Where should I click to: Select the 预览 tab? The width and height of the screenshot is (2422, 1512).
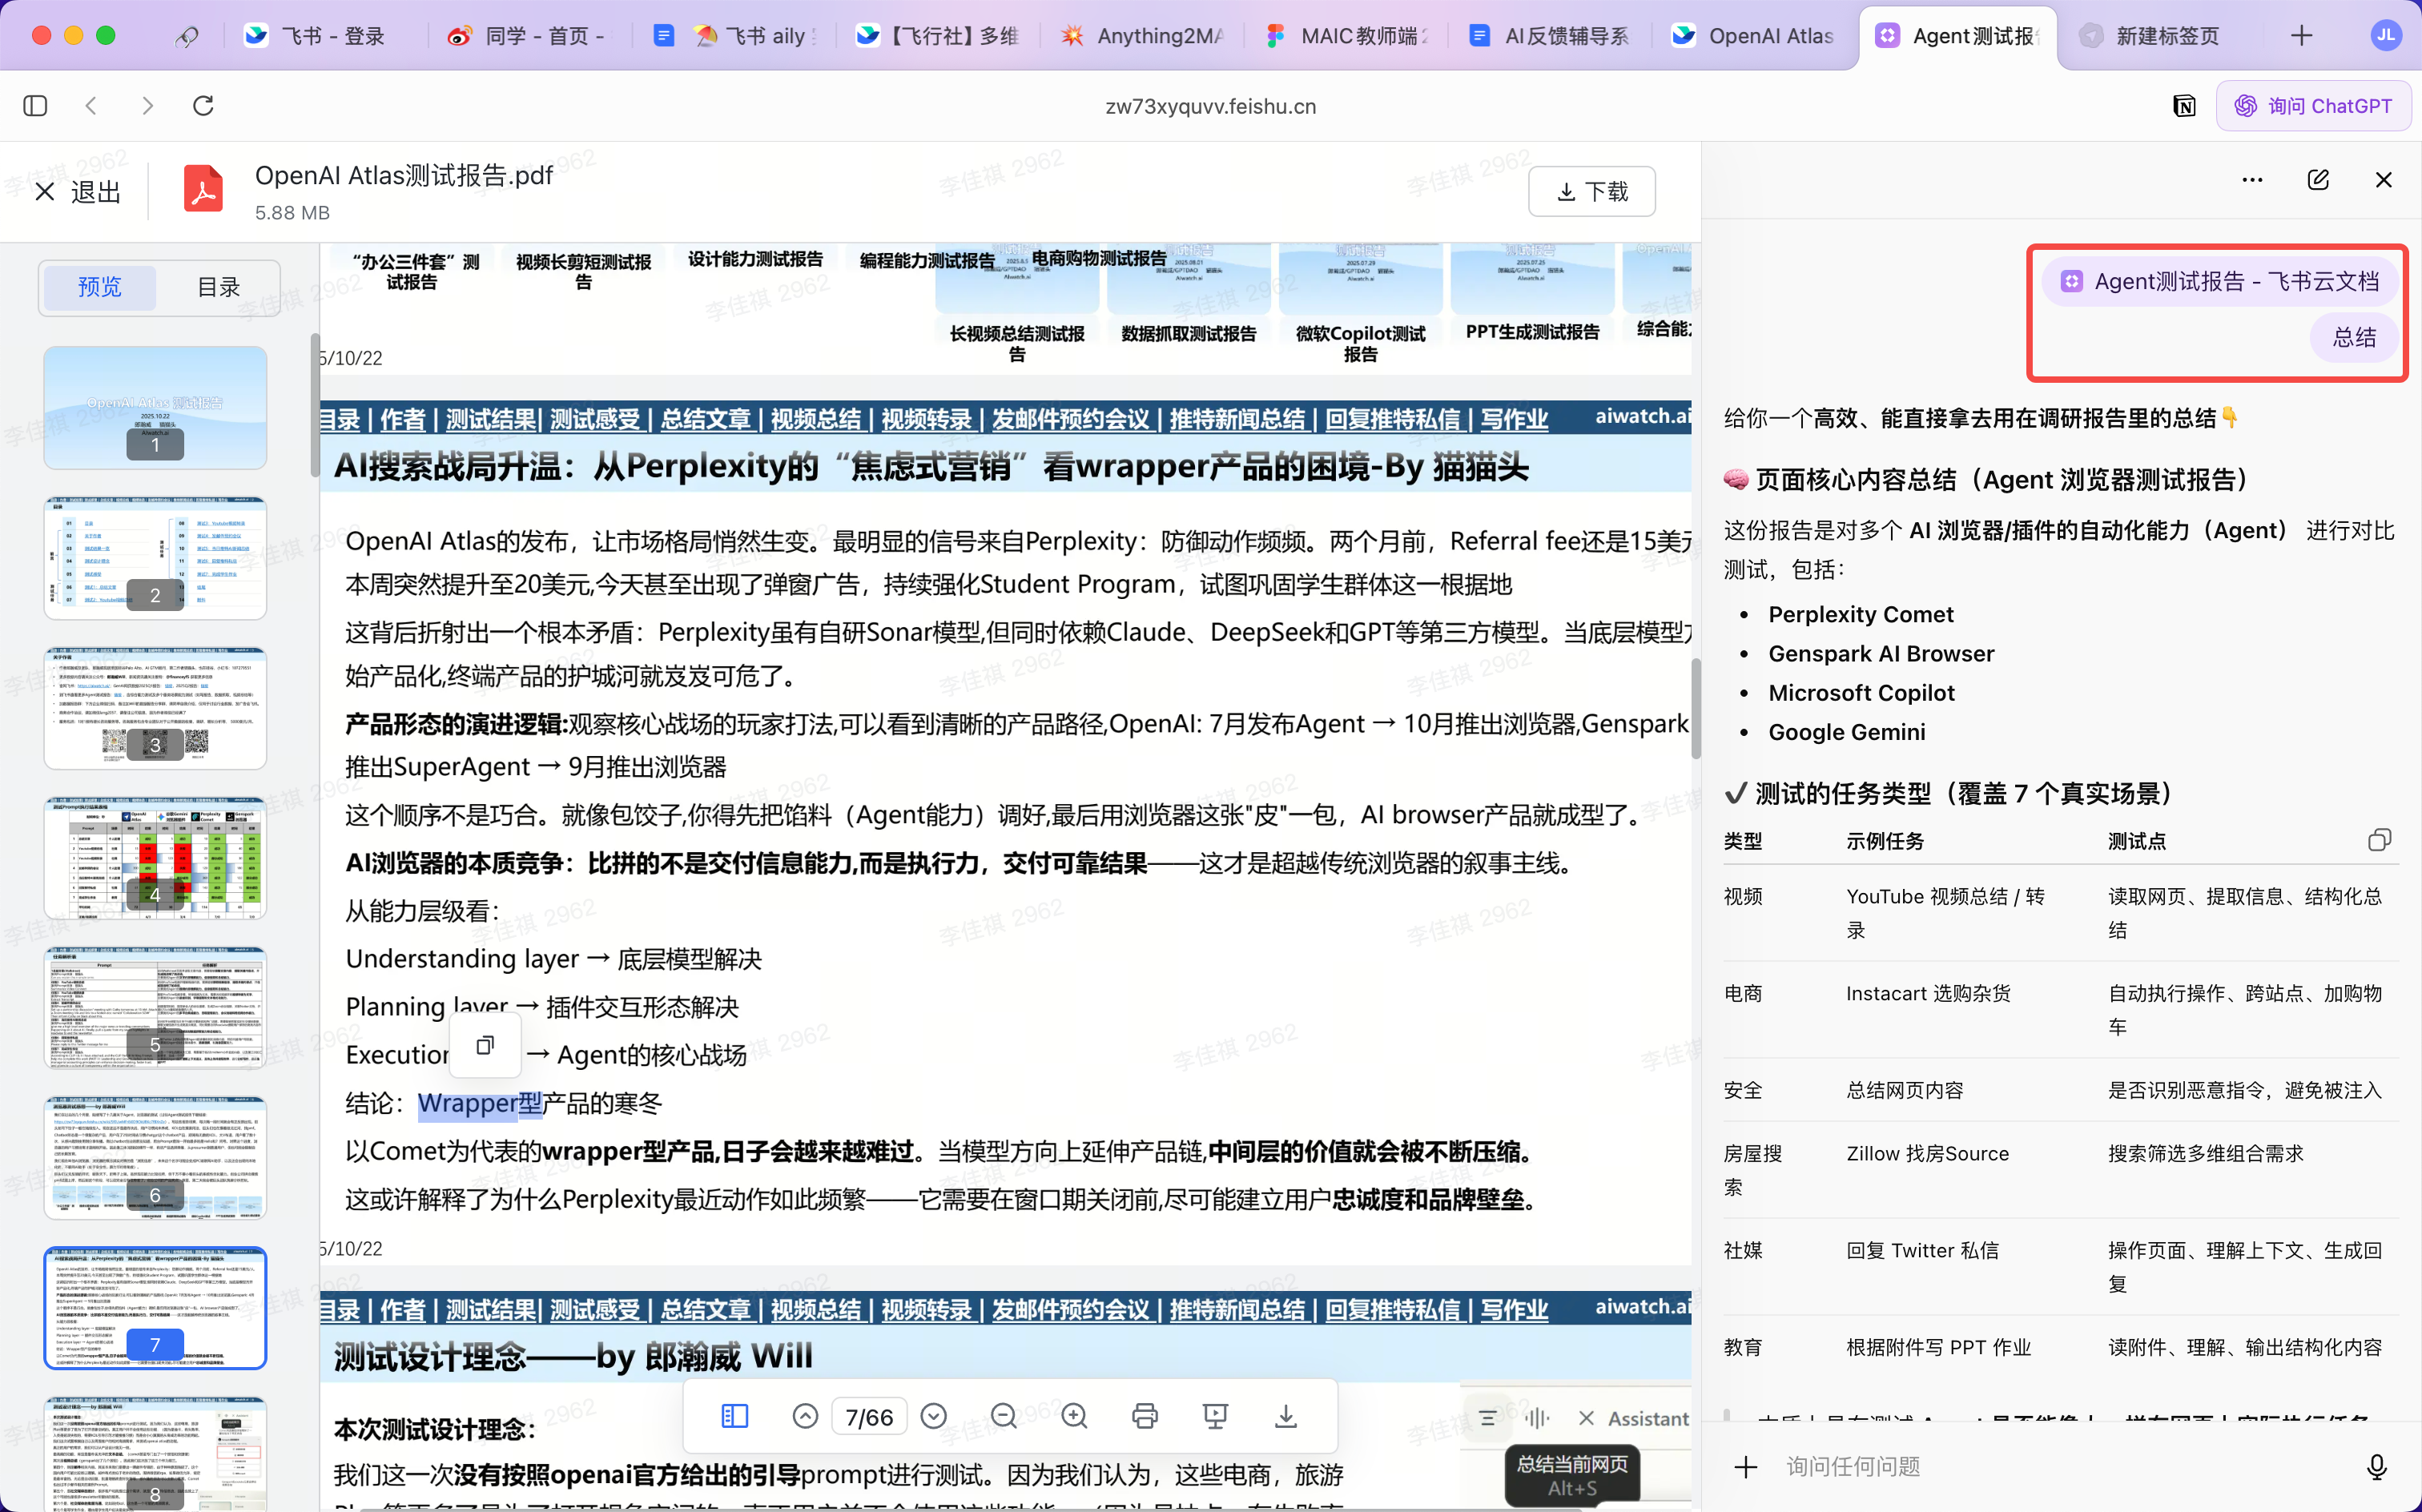(99, 287)
